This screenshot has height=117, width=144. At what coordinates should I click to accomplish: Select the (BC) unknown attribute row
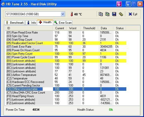point(66,68)
